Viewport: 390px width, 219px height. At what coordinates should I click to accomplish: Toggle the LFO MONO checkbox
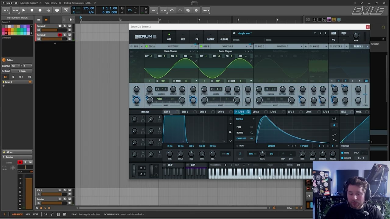point(238,146)
